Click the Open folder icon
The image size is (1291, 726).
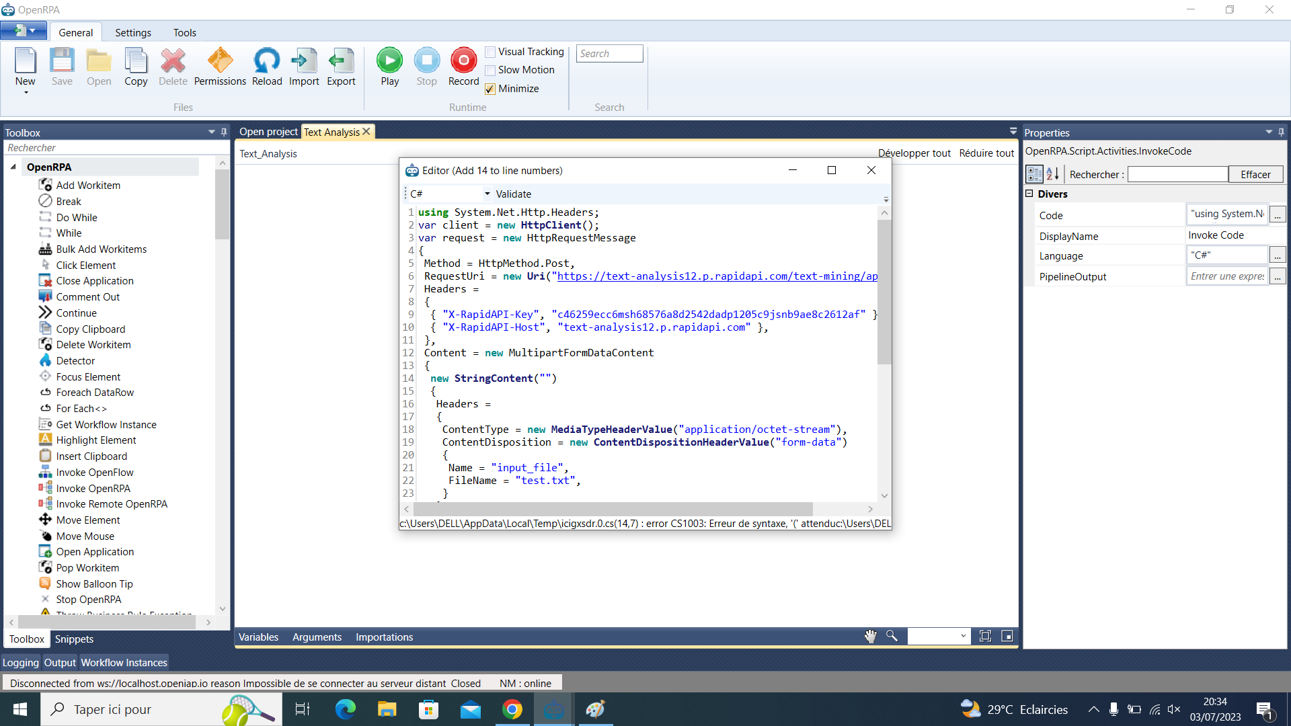(x=99, y=61)
